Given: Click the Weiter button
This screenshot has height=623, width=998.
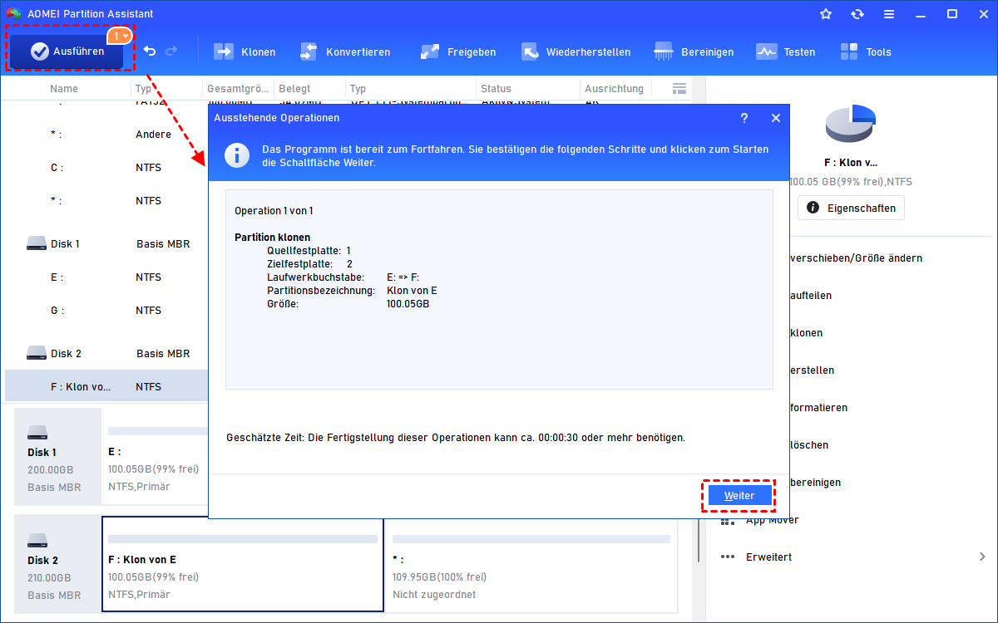Looking at the screenshot, I should pyautogui.click(x=739, y=495).
